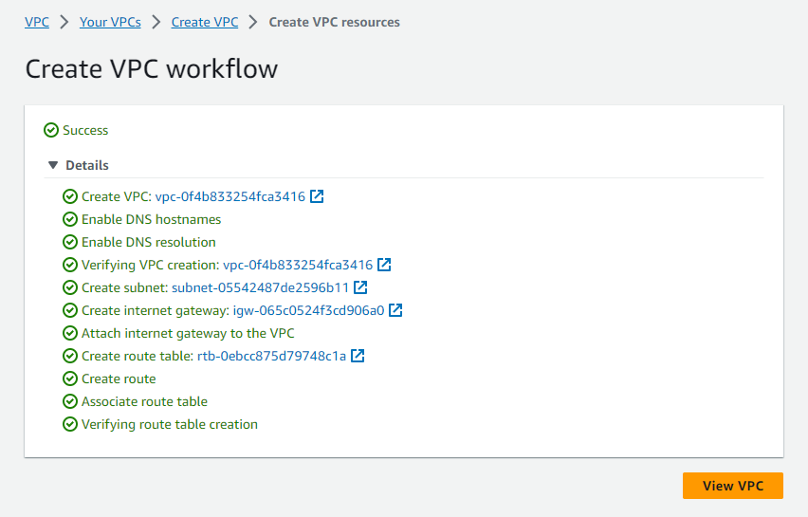Go to VPC breadcrumb link
Image resolution: width=808 pixels, height=517 pixels.
[37, 22]
